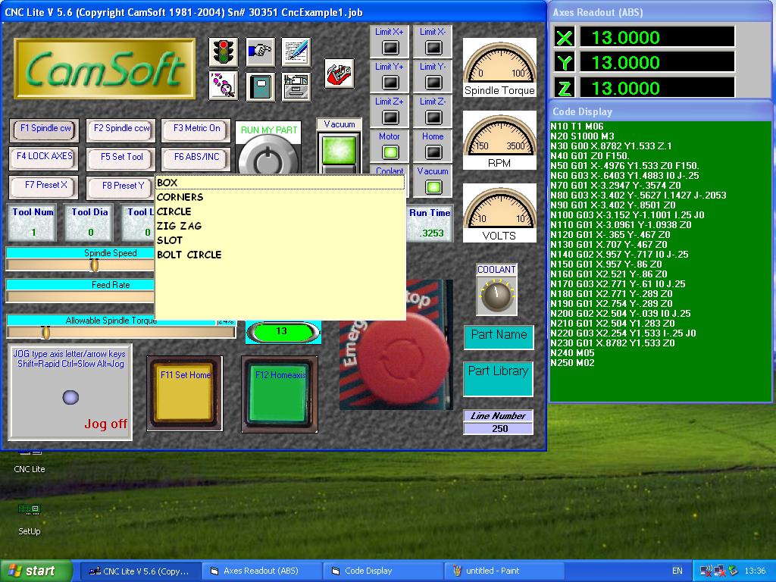Click the Tool Num value field

pyautogui.click(x=33, y=232)
